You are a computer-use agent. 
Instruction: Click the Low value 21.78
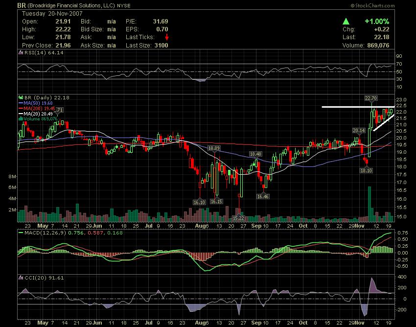point(63,37)
